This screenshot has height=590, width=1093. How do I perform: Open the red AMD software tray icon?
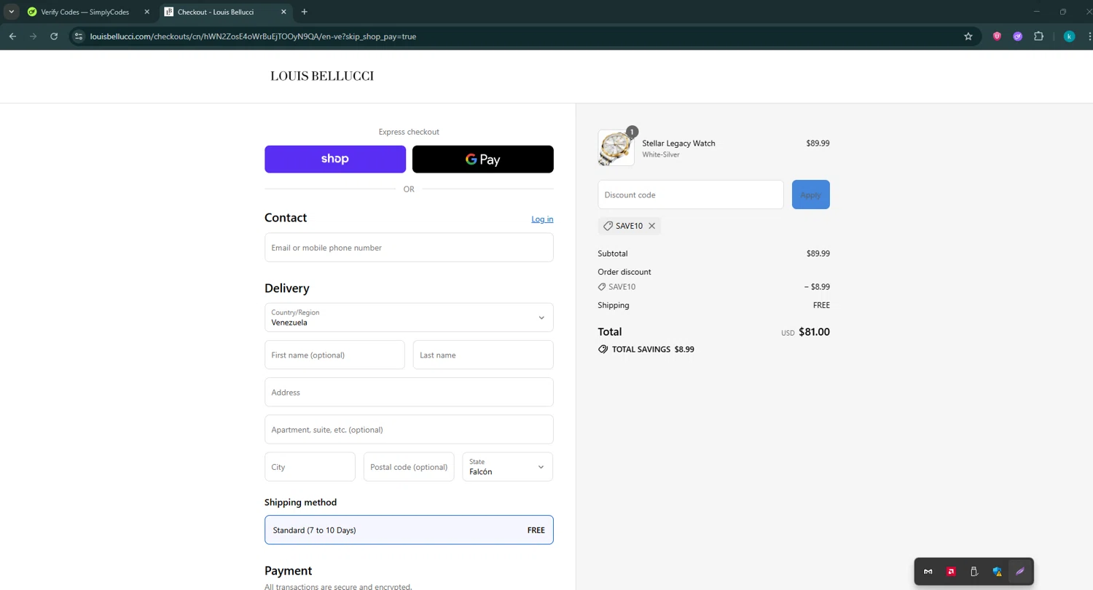951,572
